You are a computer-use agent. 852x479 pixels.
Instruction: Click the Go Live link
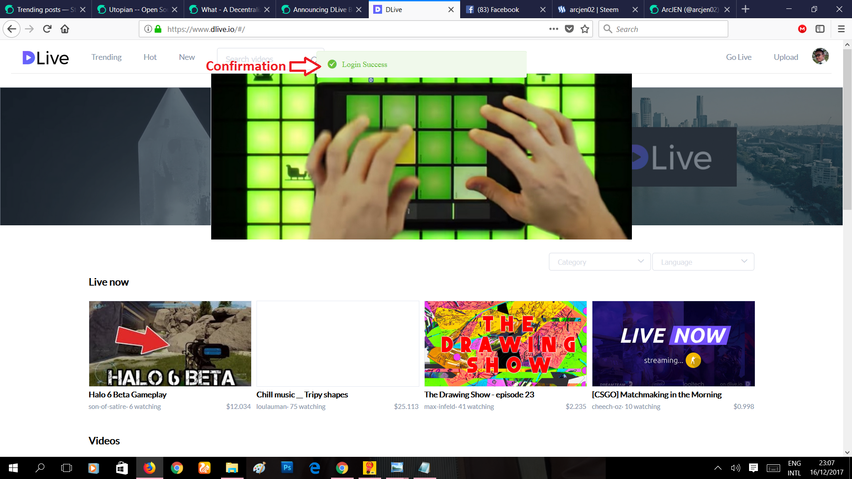739,57
